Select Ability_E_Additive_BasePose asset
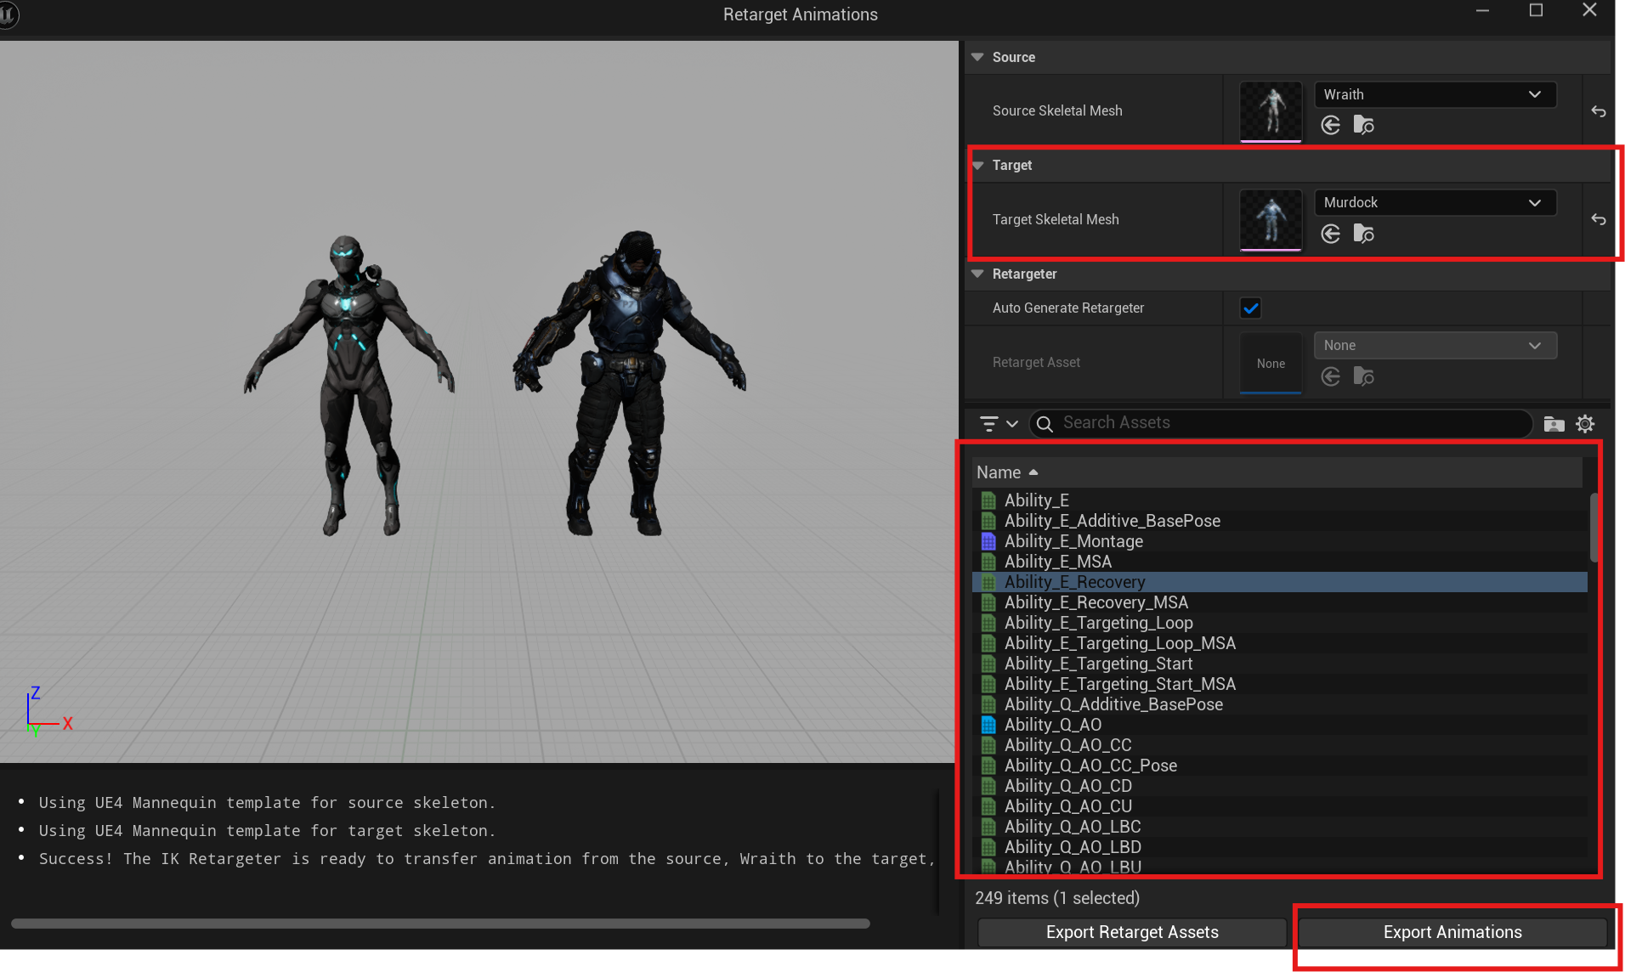 pyautogui.click(x=1280, y=521)
